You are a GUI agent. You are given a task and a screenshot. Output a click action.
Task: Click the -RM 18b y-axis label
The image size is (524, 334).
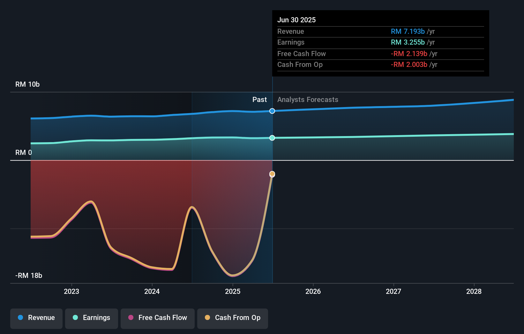click(29, 275)
